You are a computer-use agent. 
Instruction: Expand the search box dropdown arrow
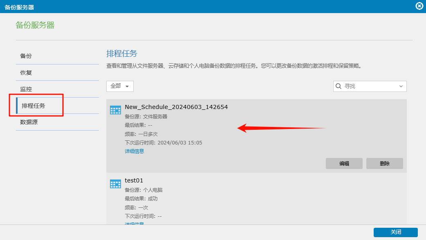[x=401, y=86]
